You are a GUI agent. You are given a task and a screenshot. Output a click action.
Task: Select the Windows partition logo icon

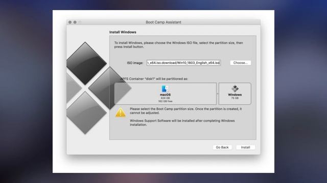[235, 88]
